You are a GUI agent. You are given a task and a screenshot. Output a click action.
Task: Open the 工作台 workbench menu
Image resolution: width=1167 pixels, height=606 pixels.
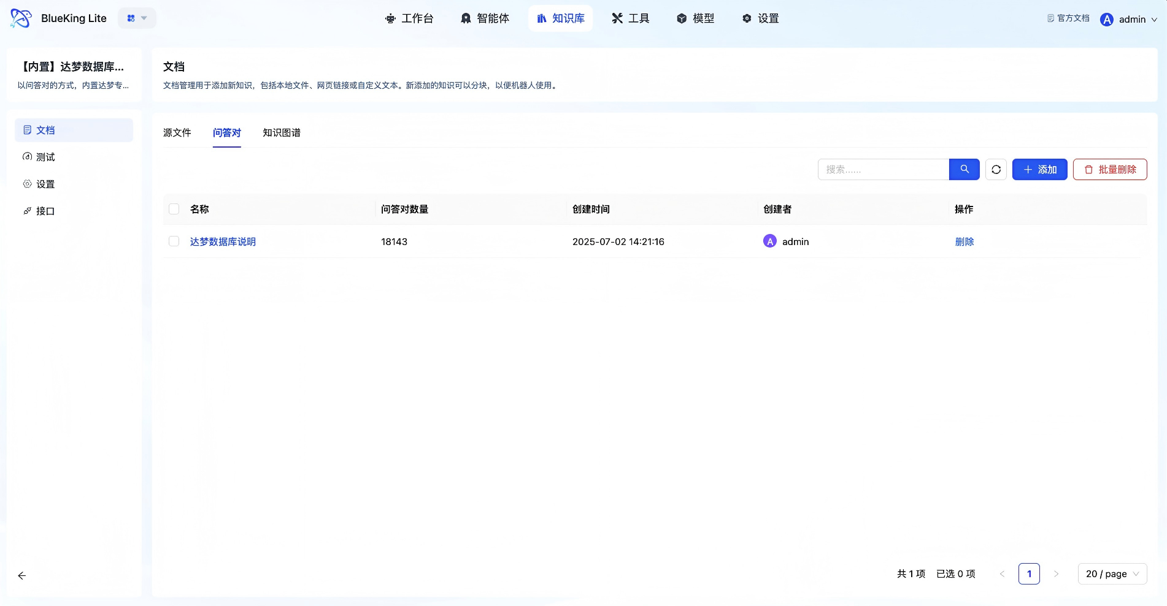tap(409, 18)
